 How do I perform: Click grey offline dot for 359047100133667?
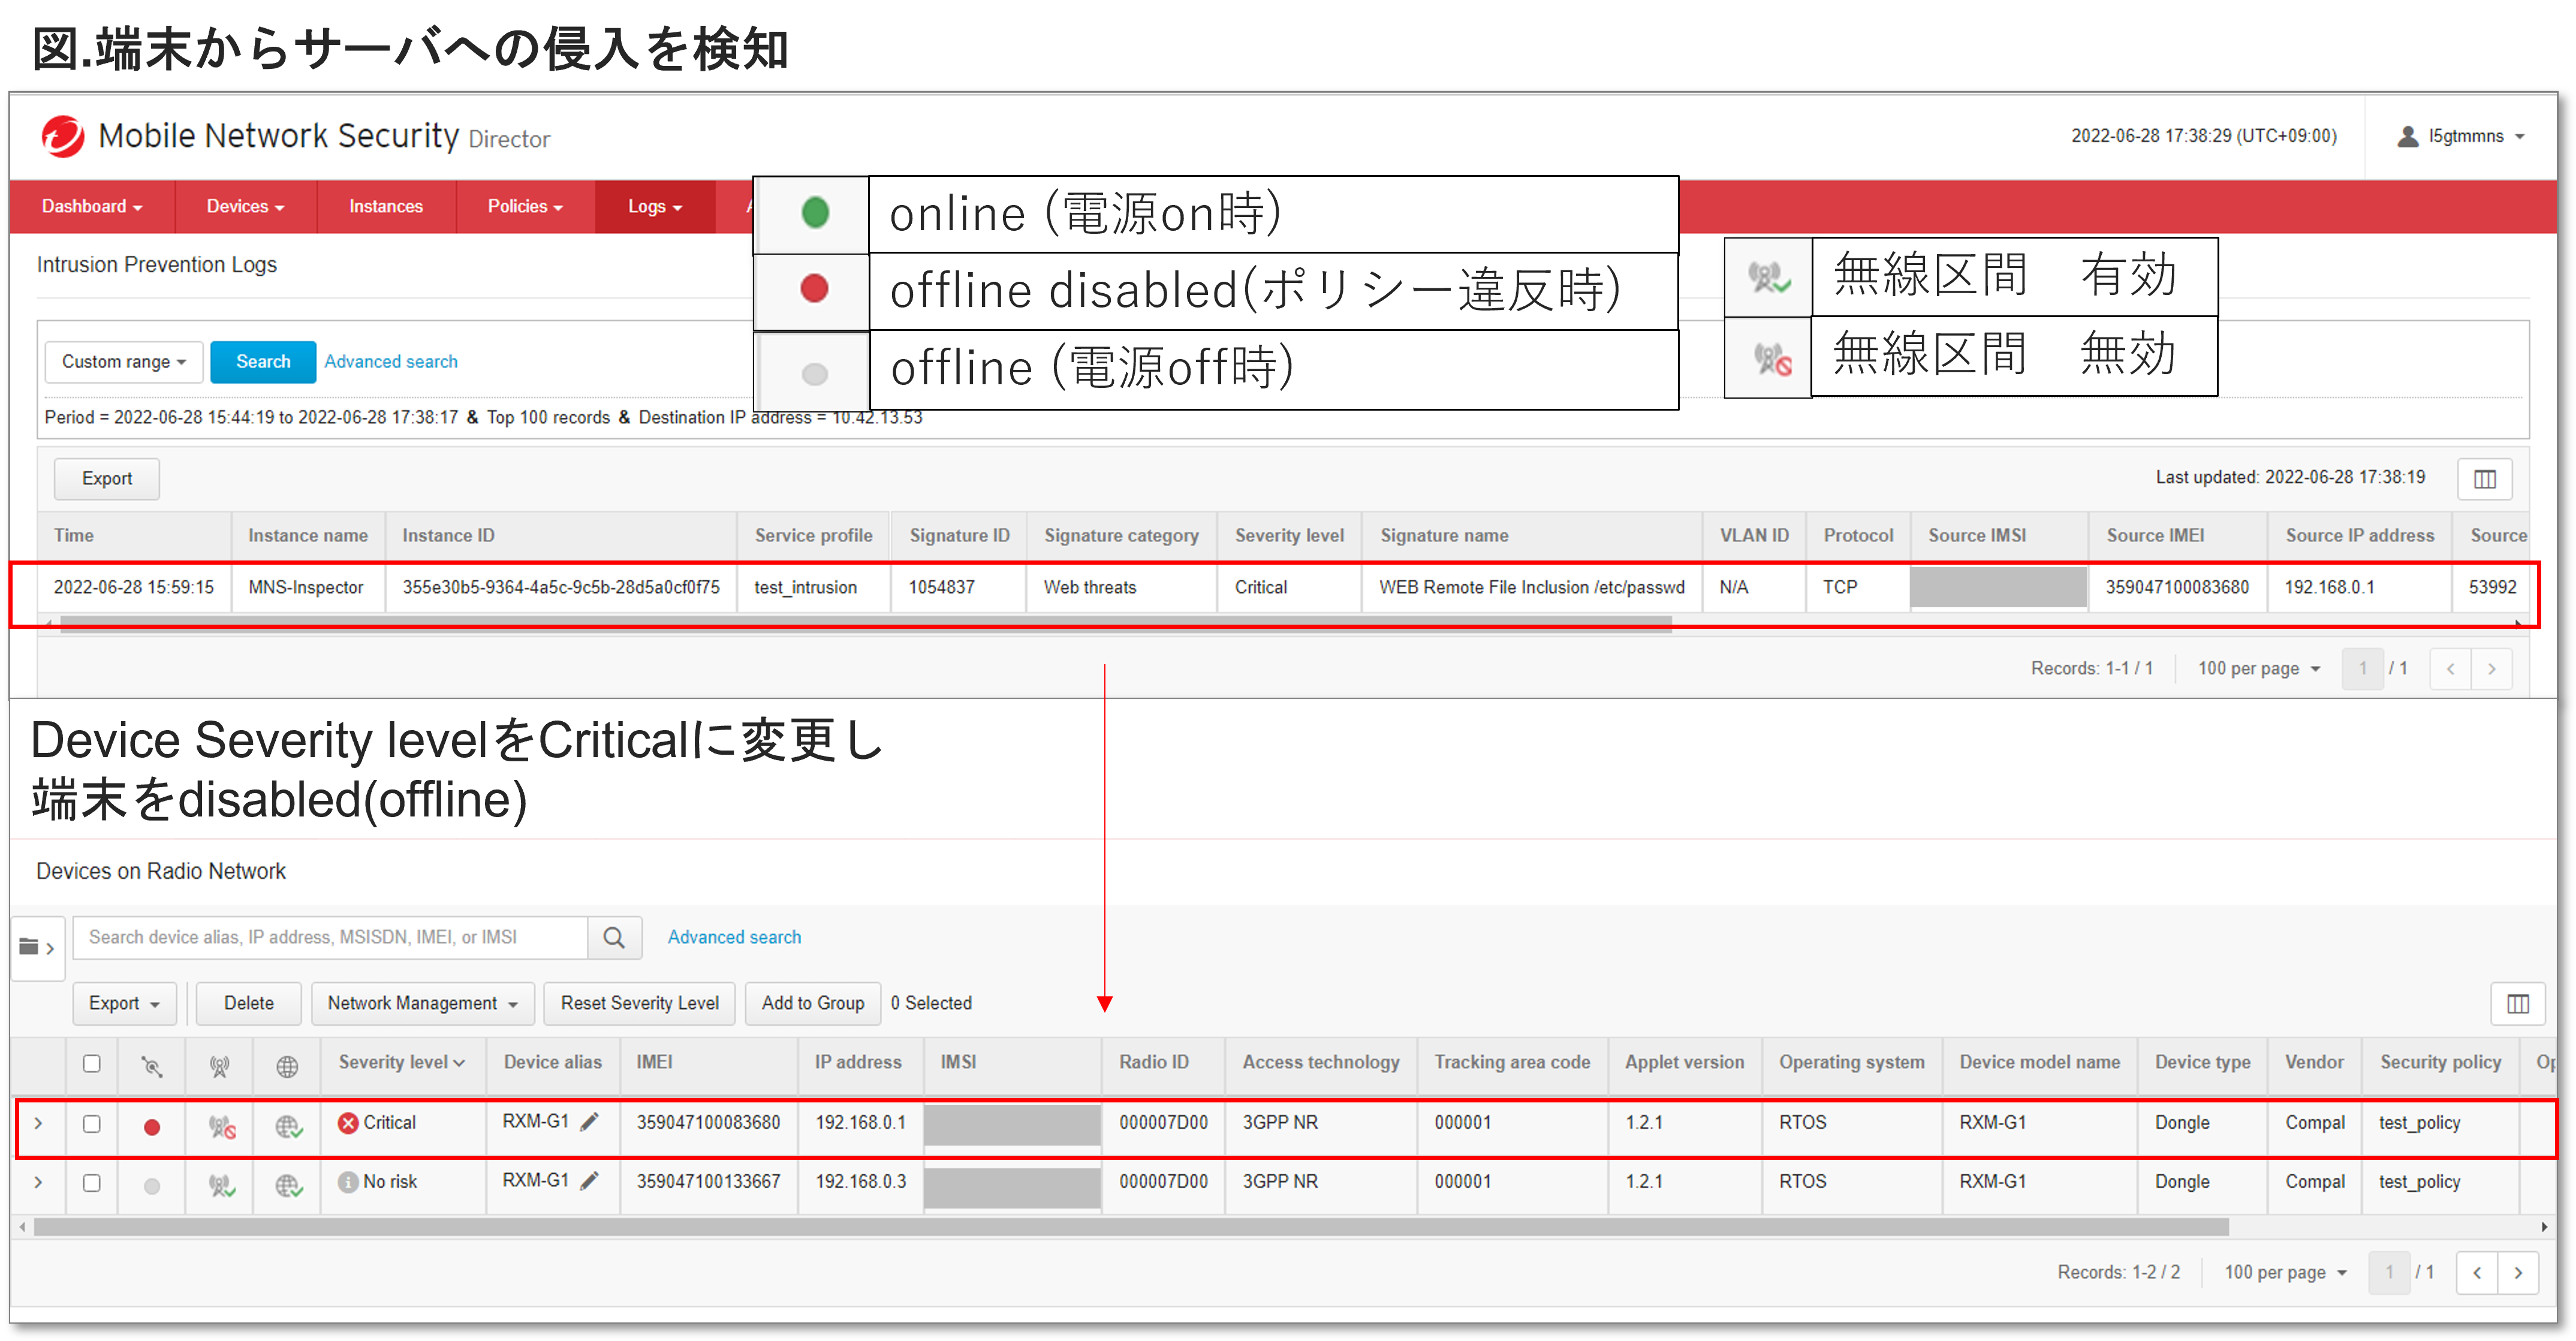coord(151,1186)
